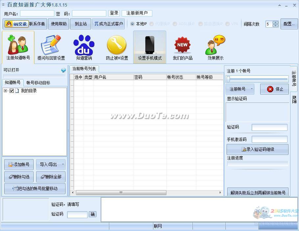The width and height of the screenshot is (299, 231).
Task: Click 添加帐号 add account button
Action: click(19, 164)
